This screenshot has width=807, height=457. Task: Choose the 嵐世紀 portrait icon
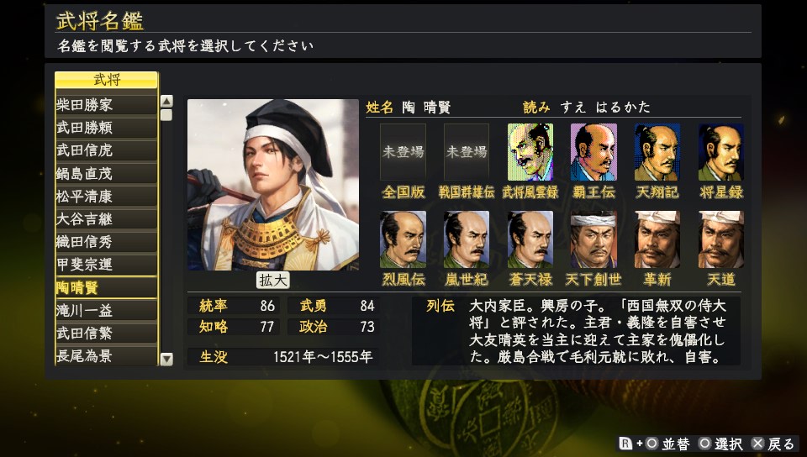coord(467,239)
